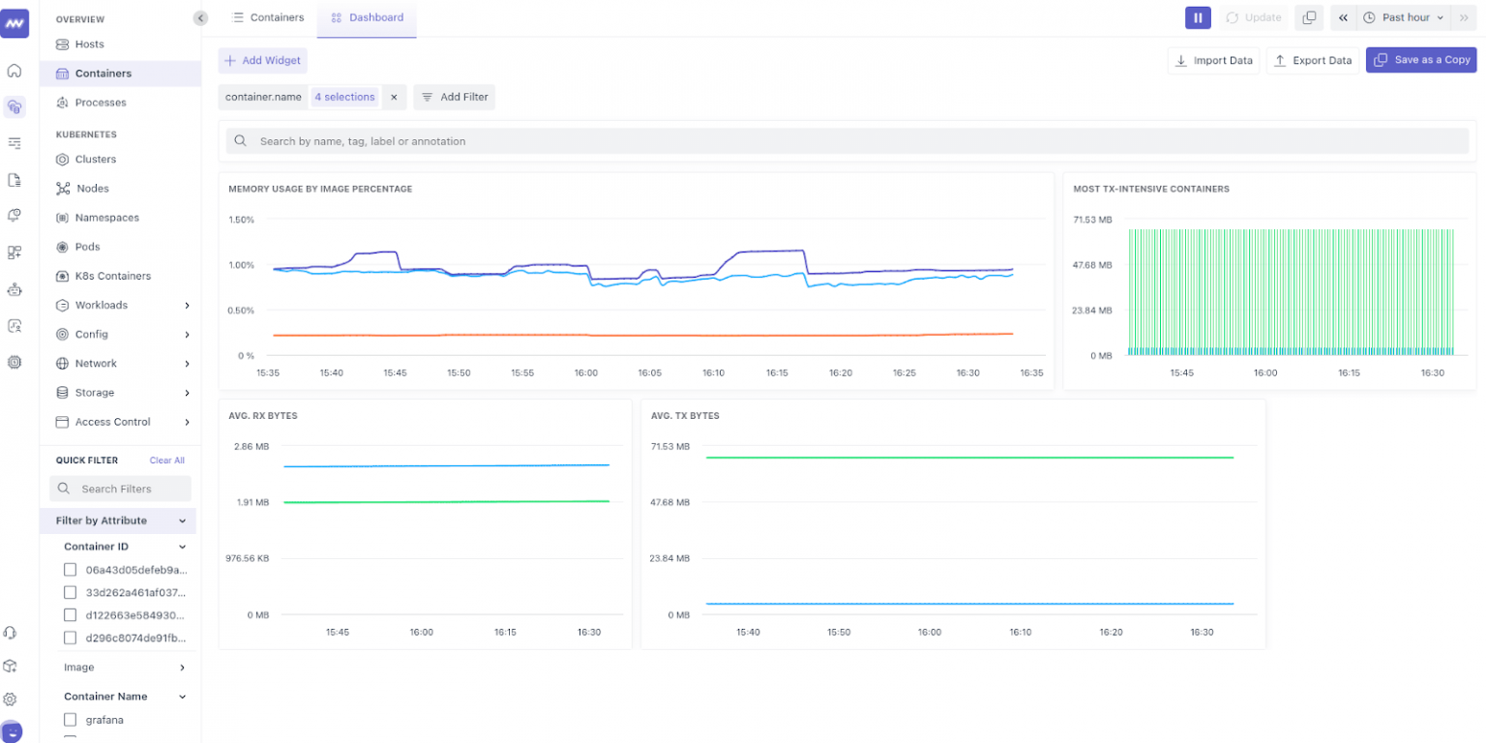Clear All quick filters
The height and width of the screenshot is (743, 1486).
coord(166,460)
